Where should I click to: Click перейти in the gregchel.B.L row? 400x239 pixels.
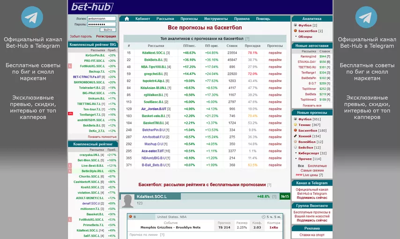tap(275, 74)
